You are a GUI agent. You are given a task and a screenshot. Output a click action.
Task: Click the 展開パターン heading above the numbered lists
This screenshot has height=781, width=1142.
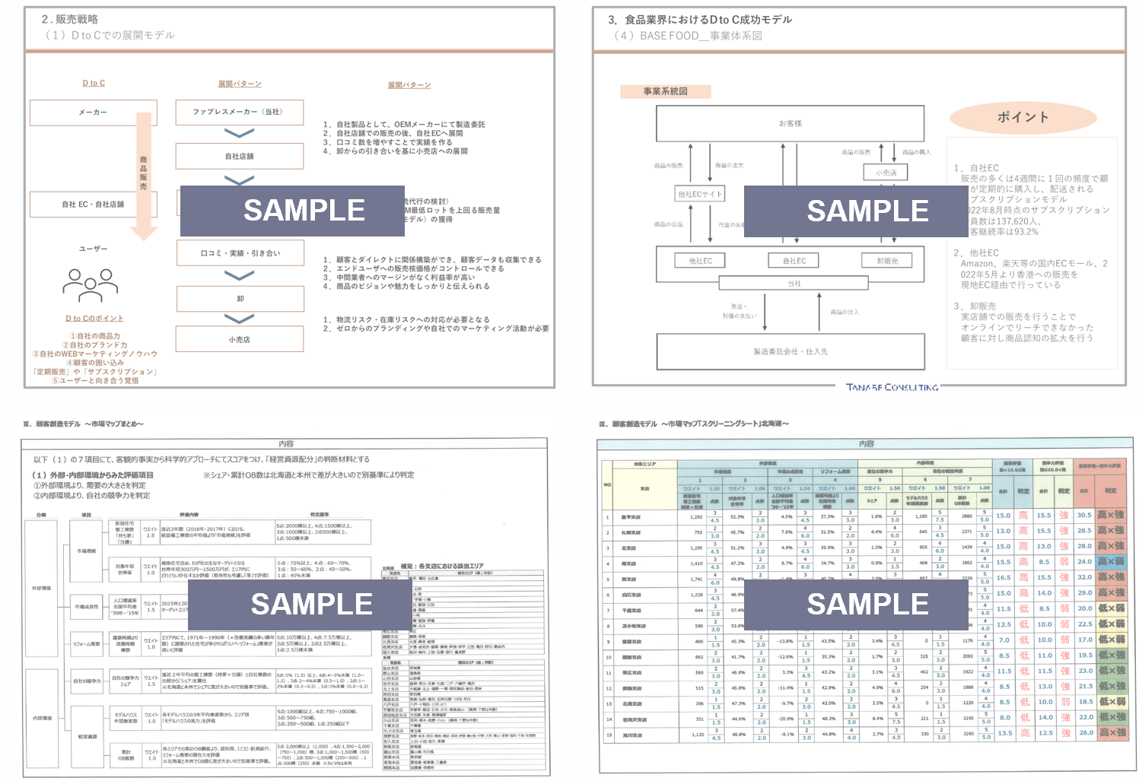click(409, 85)
